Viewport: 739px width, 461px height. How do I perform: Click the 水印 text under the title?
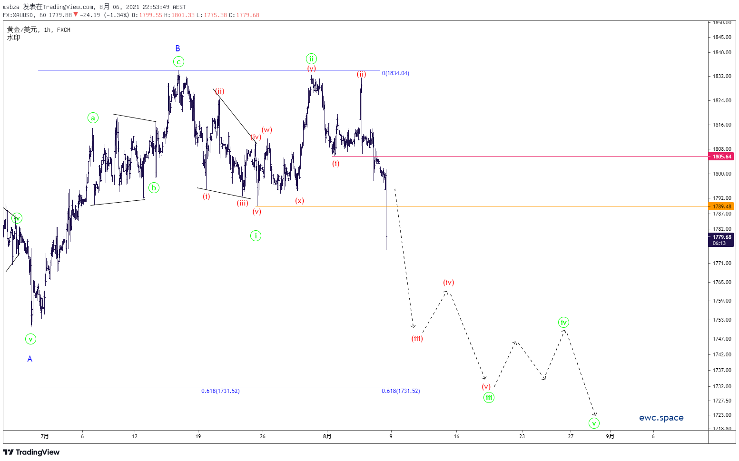tap(14, 38)
